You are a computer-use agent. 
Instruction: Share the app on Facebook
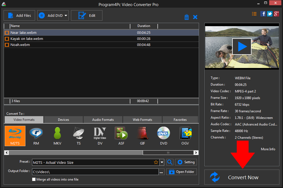coord(263,13)
